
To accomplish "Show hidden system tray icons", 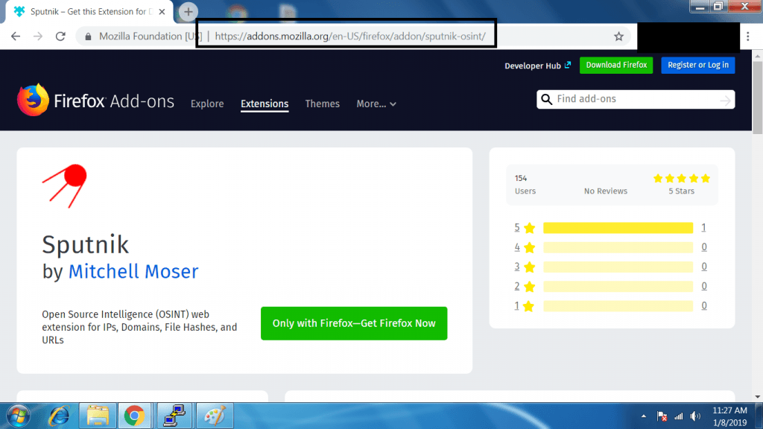I will tap(643, 416).
